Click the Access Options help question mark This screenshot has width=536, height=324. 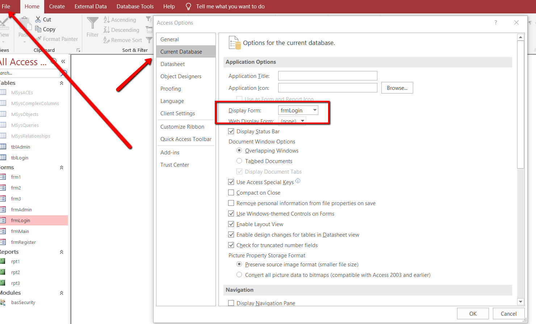point(495,22)
